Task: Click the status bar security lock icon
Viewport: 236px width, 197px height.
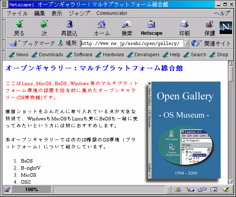Action: [7, 190]
